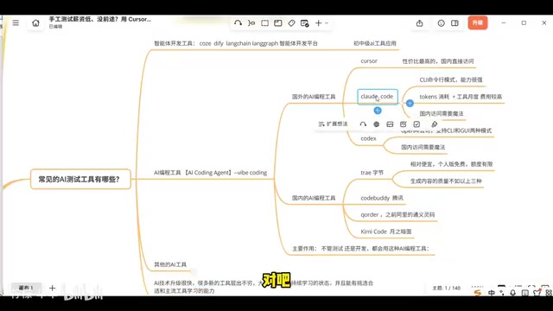Click the tokens 消耗 subtopic
Screen dimensions: 553x311
[461, 97]
